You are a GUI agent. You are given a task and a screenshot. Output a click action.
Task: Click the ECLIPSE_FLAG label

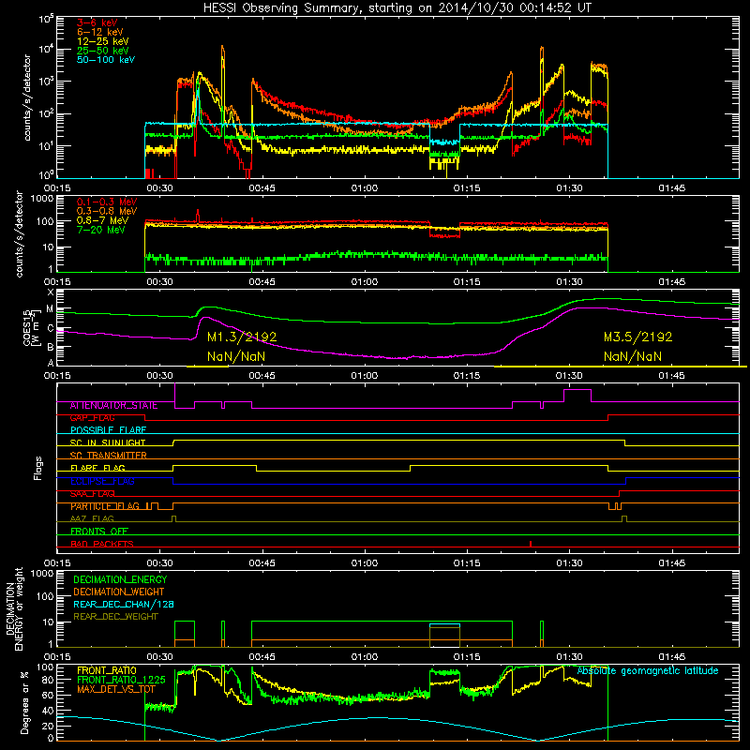click(x=102, y=481)
